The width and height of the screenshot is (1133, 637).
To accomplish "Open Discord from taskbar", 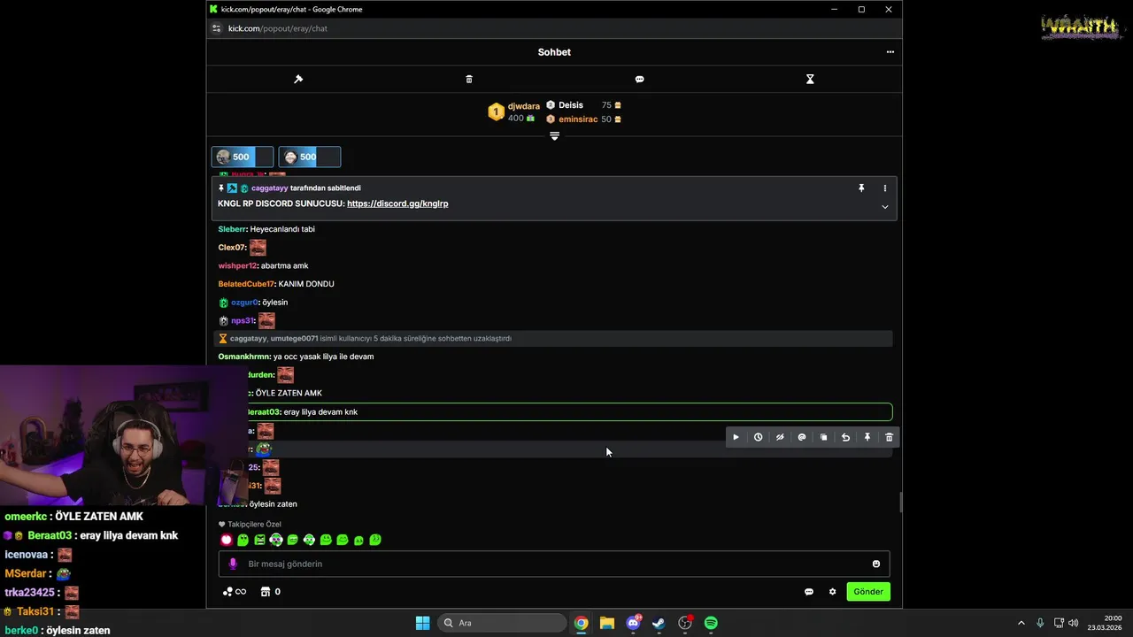I will tap(633, 623).
